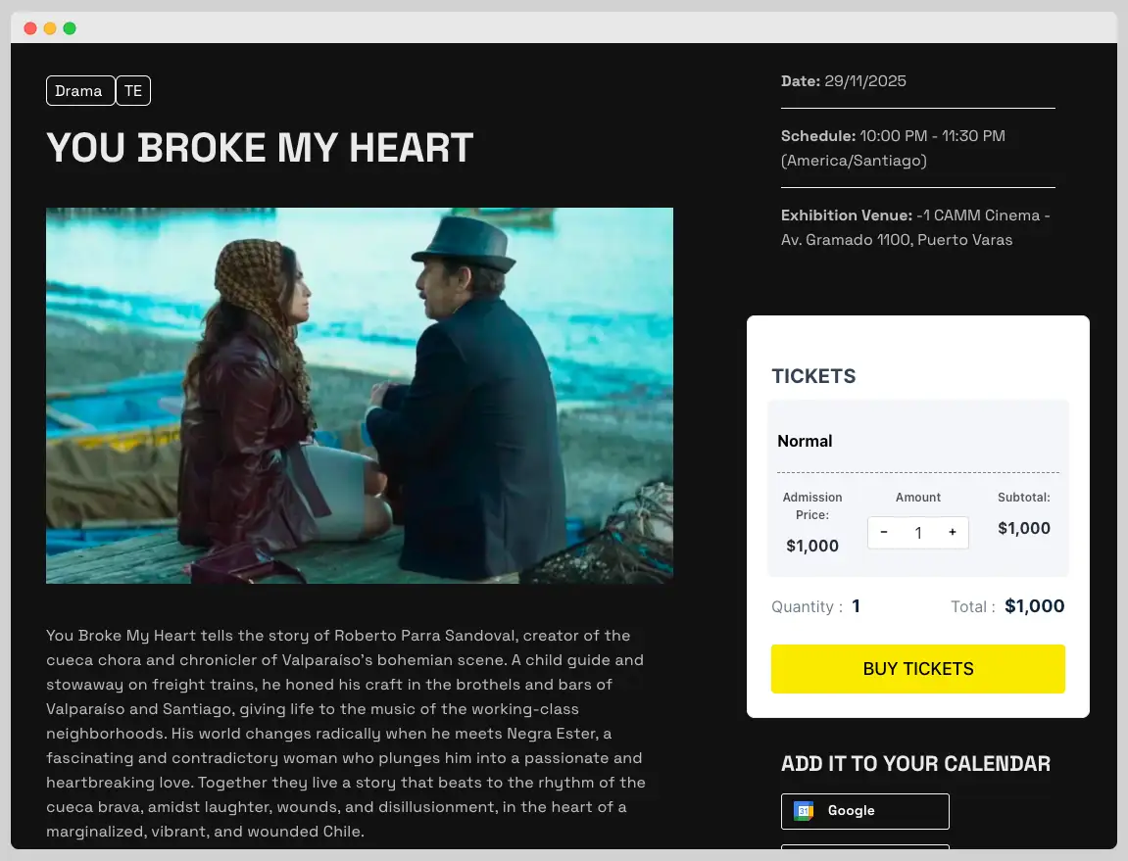Click the YOU BROKE MY HEART title
1128x861 pixels.
(260, 147)
